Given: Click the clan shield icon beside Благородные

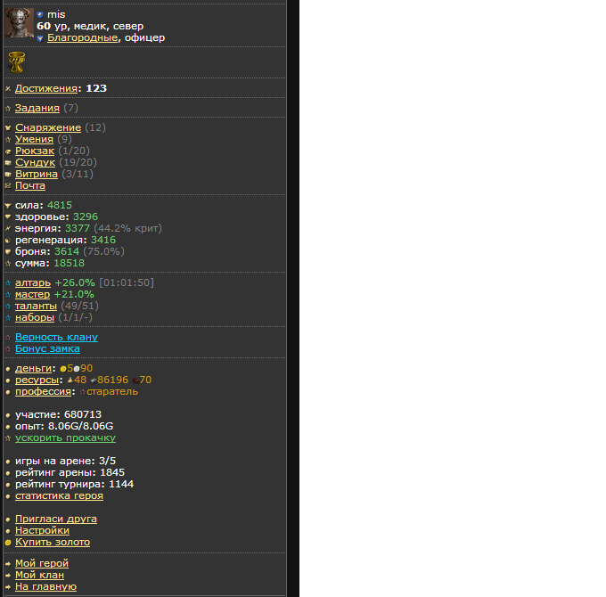Looking at the screenshot, I should pos(40,38).
